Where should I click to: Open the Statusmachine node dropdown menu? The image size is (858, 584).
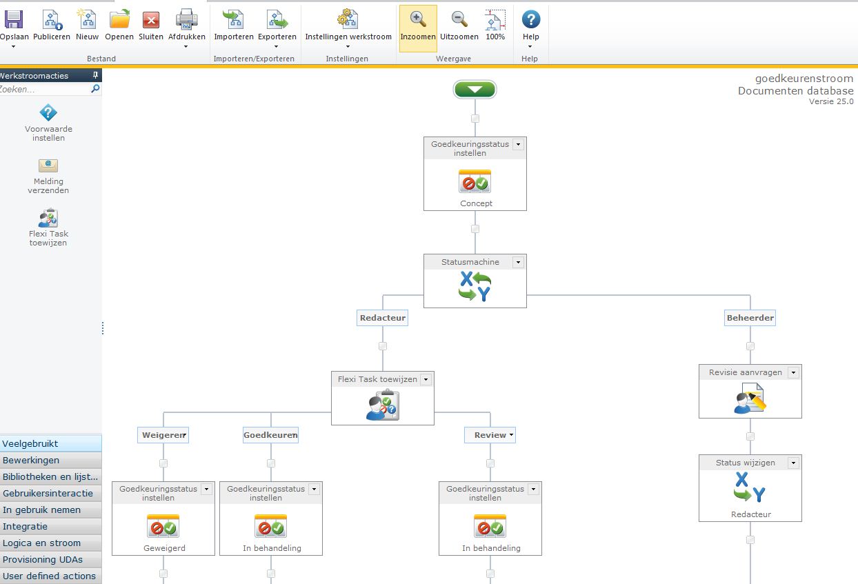tap(519, 262)
